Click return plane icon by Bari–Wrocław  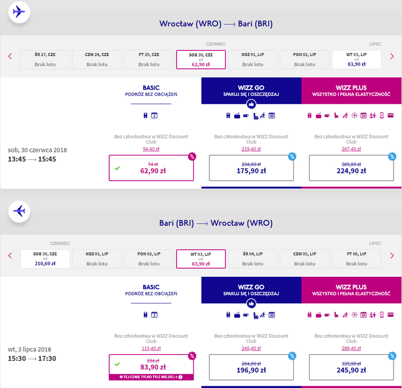pyautogui.click(x=19, y=211)
